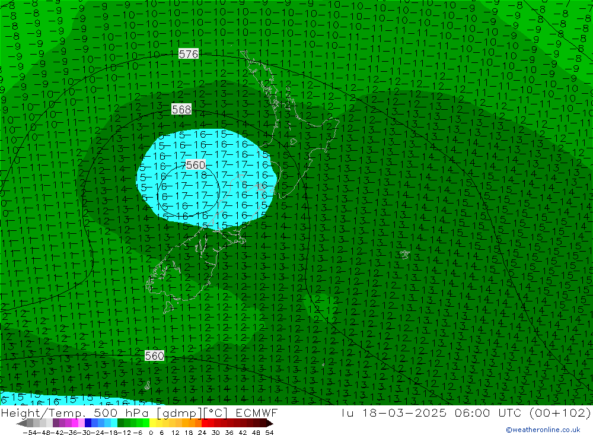
Task: Click the '(00+102)' forecast hour text
Action: [x=560, y=412]
